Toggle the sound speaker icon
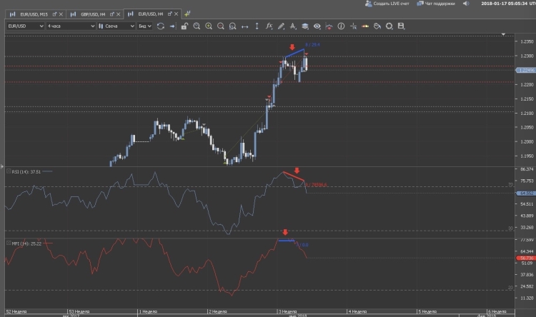The height and width of the screenshot is (317, 536). (x=466, y=4)
